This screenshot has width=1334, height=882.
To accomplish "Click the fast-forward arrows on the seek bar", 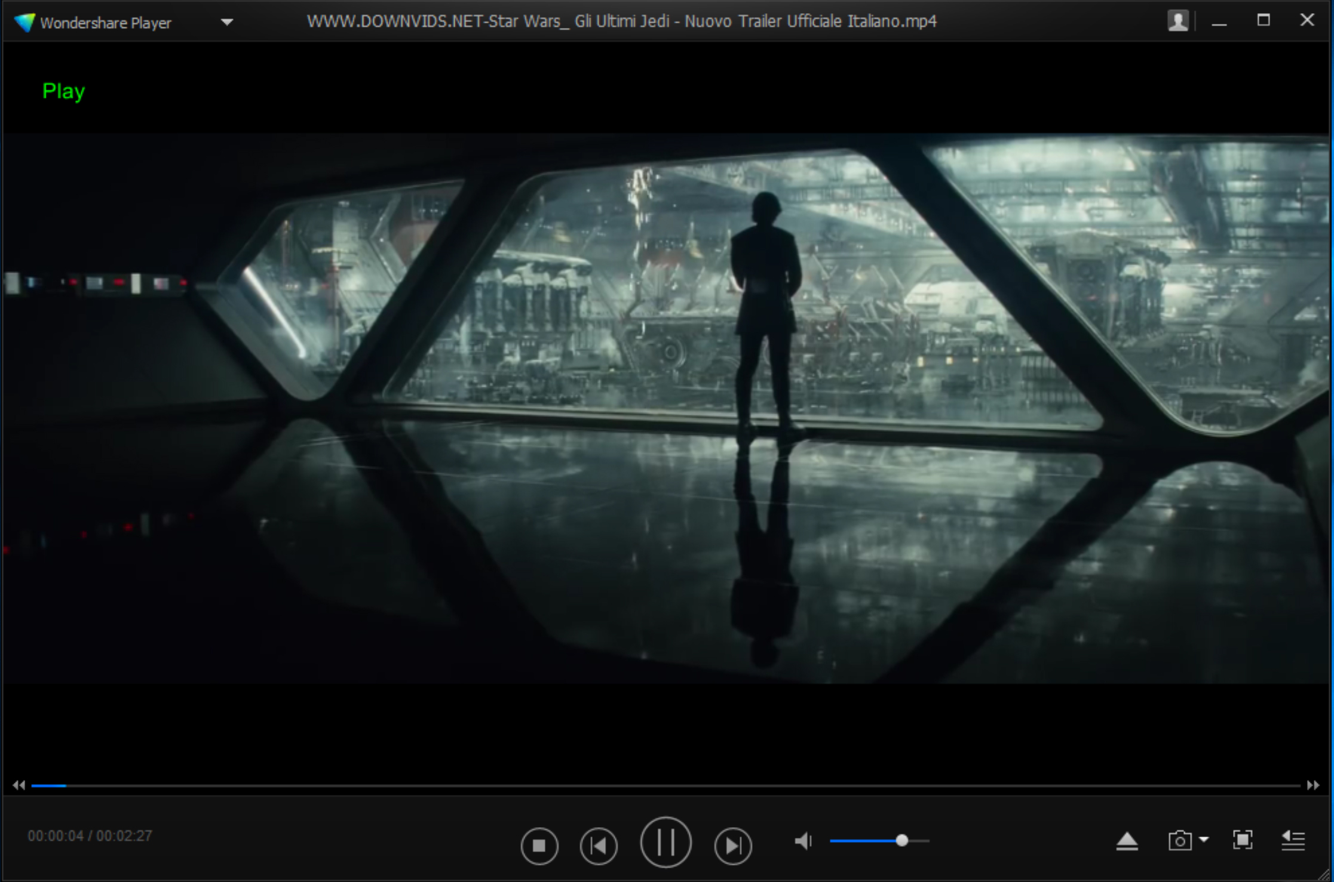I will coord(1313,785).
